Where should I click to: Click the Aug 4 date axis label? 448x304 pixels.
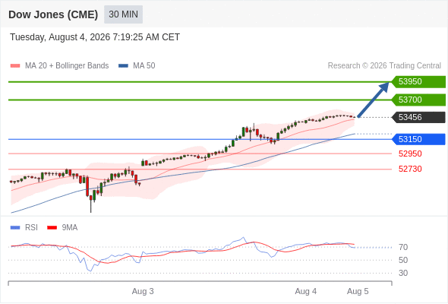point(306,291)
